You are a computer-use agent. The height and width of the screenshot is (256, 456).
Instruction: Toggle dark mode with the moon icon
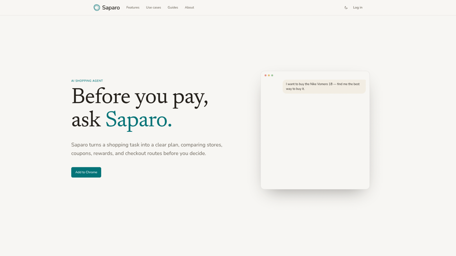point(346,8)
